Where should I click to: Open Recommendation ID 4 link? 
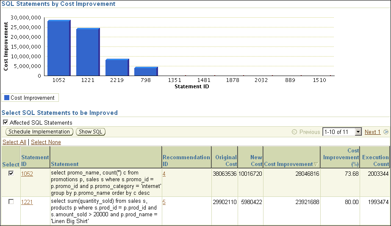[164, 173]
